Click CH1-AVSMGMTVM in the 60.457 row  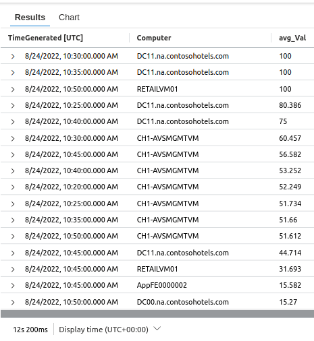[167, 138]
